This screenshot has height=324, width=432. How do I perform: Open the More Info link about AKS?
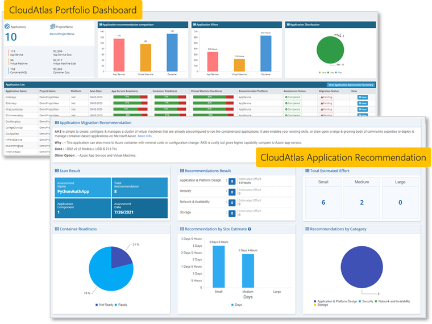point(144,136)
